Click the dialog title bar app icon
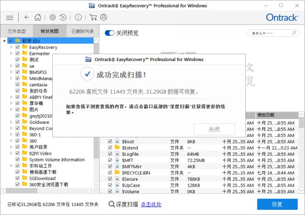This screenshot has width=305, height=215. pyautogui.click(x=88, y=59)
